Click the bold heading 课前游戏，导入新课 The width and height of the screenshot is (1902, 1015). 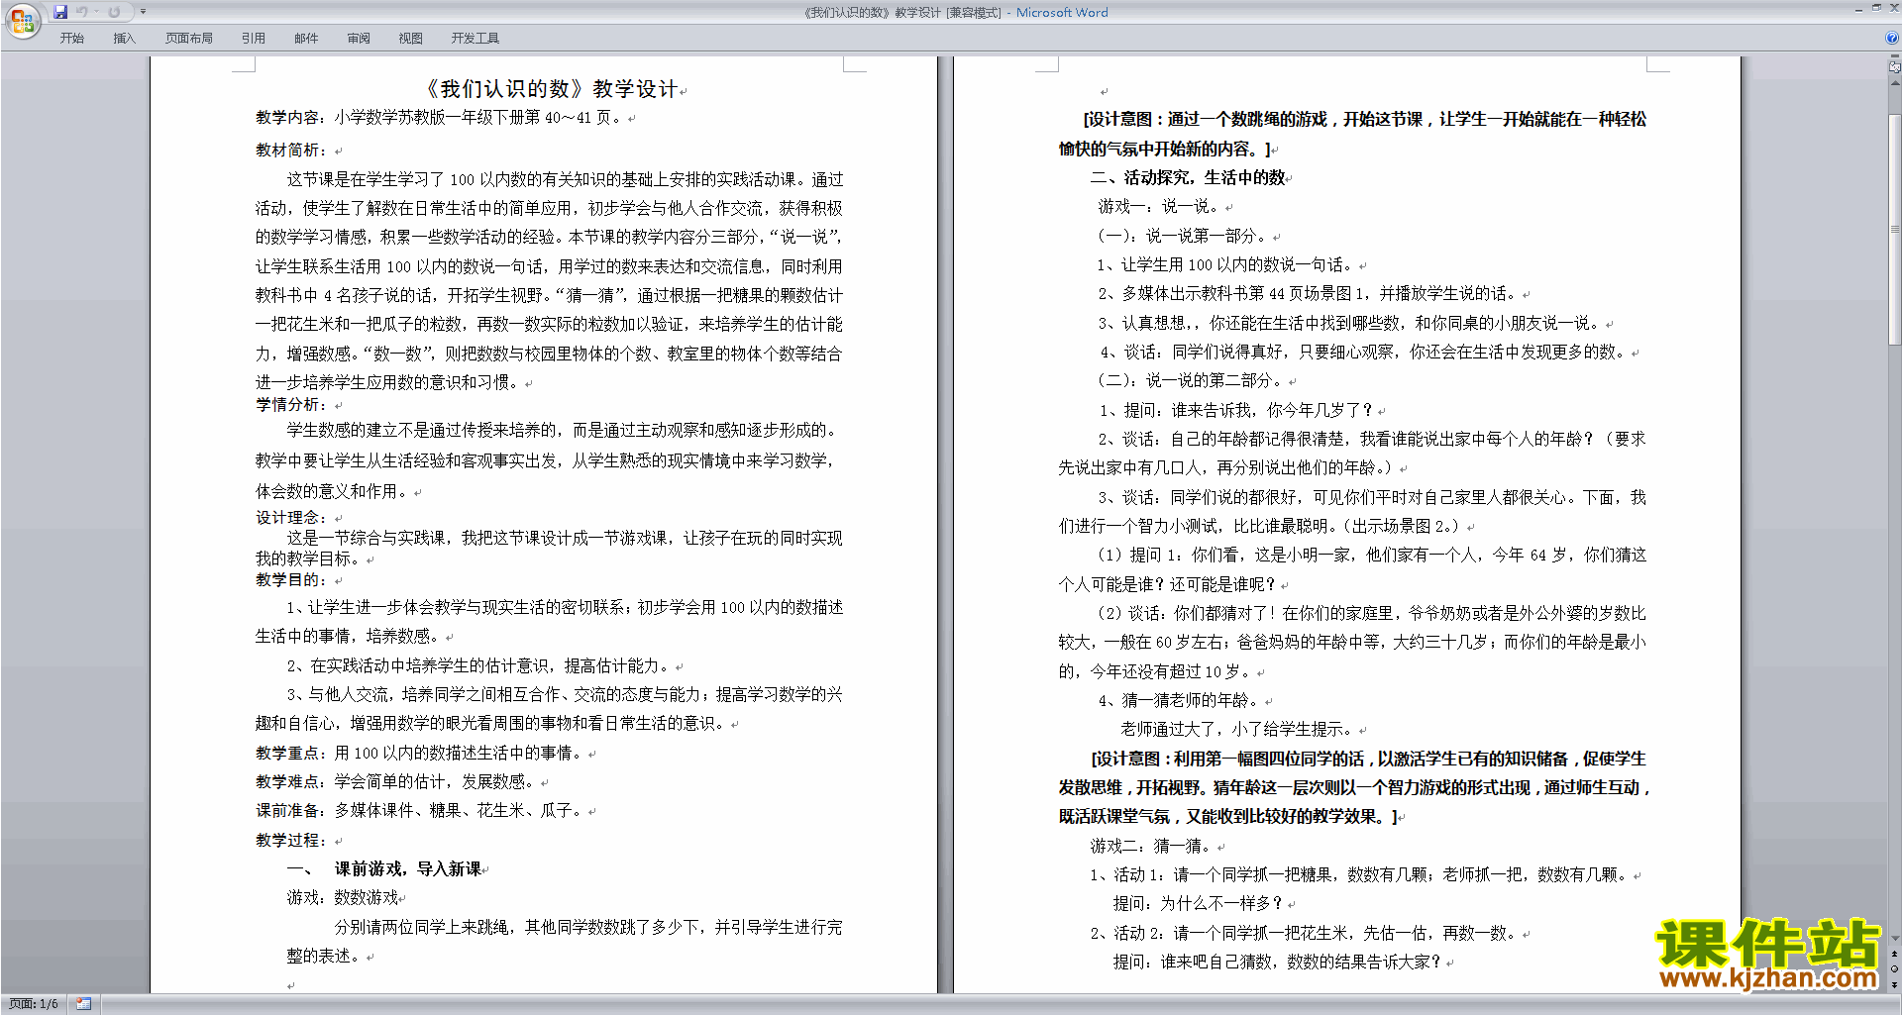408,869
